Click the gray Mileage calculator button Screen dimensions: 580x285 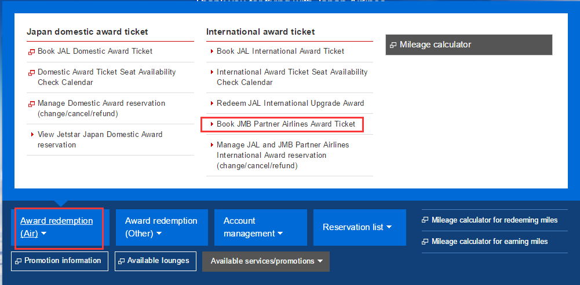point(469,45)
